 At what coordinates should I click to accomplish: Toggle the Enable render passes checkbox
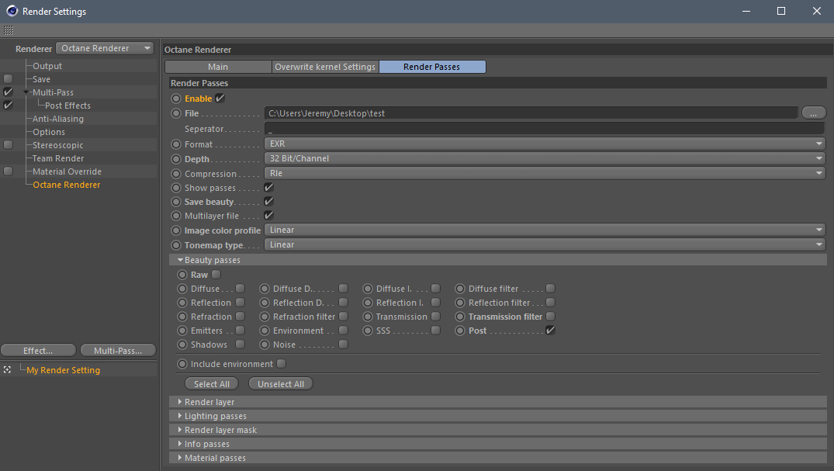pyautogui.click(x=220, y=98)
